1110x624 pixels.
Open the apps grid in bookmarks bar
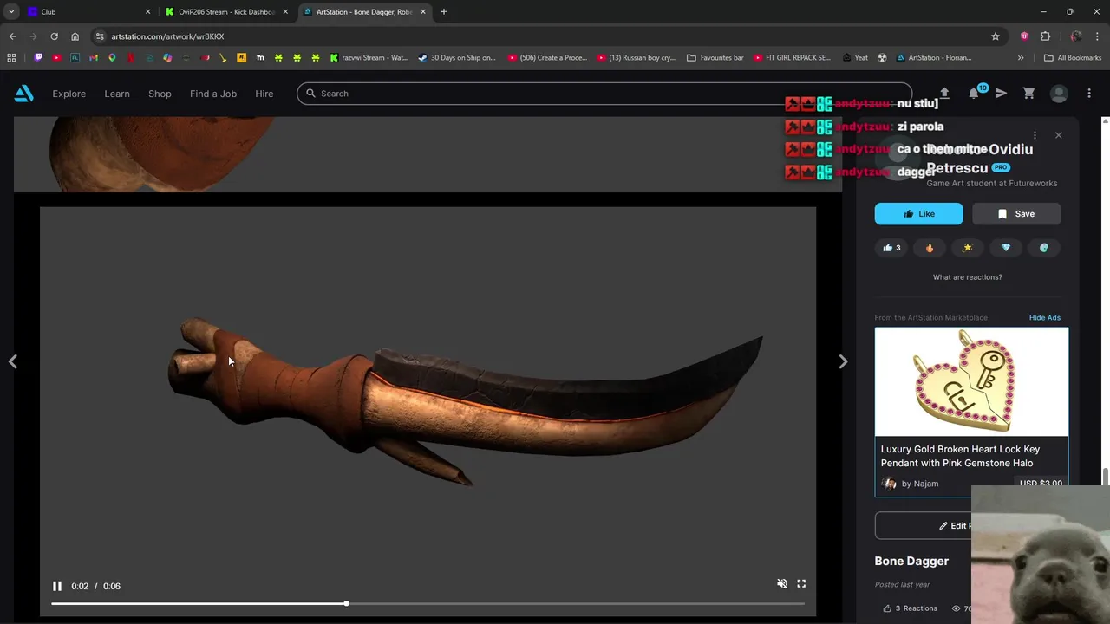point(11,58)
